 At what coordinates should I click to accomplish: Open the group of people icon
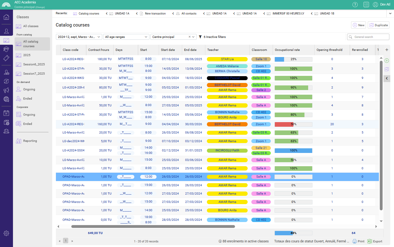coord(6,131)
